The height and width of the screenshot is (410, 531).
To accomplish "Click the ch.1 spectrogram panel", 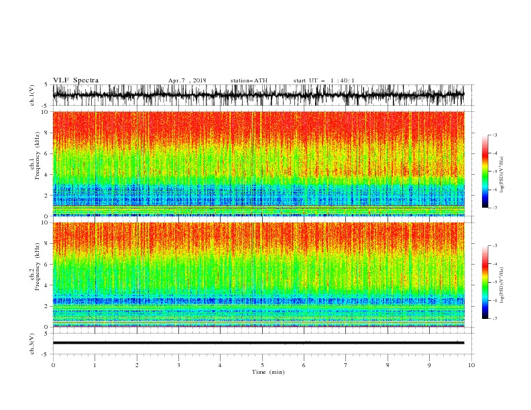I will (x=258, y=163).
